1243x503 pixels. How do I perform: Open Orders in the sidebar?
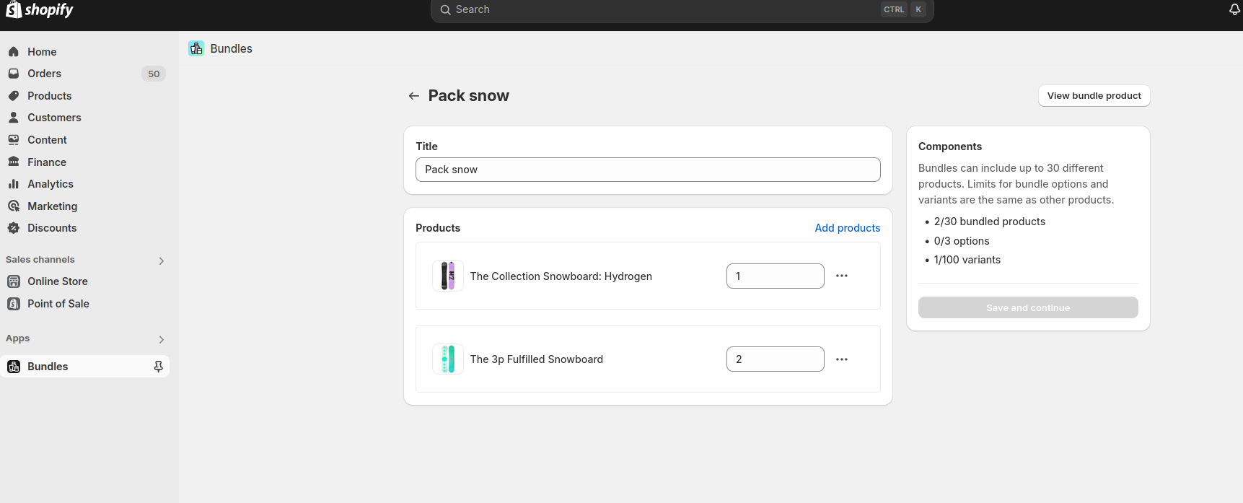[44, 74]
